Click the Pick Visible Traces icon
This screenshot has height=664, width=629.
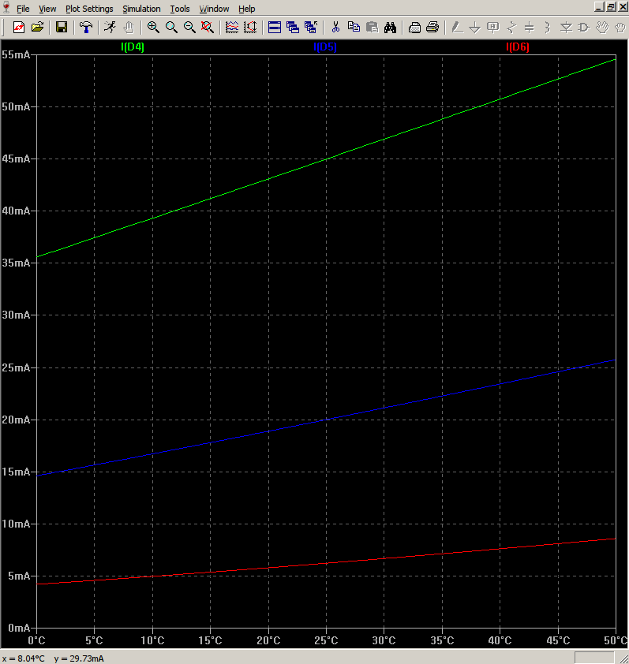click(232, 28)
